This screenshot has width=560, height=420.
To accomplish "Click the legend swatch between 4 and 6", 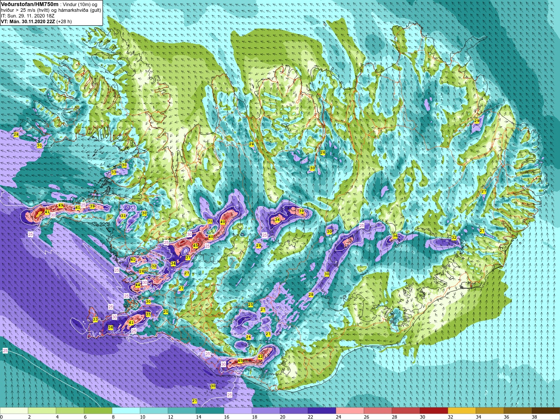I will pos(70,411).
